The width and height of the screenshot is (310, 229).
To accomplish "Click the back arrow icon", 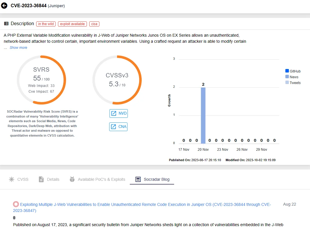I will click(x=4, y=5).
